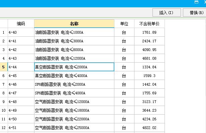Select code cell 4-50
206x133 pixels.
pos(21,119)
